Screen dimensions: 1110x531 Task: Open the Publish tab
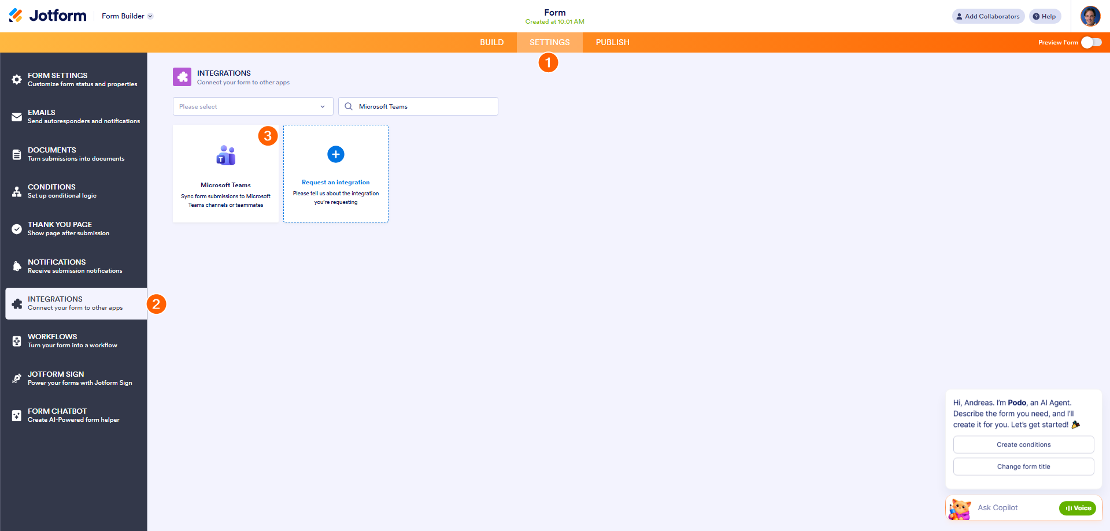tap(612, 42)
